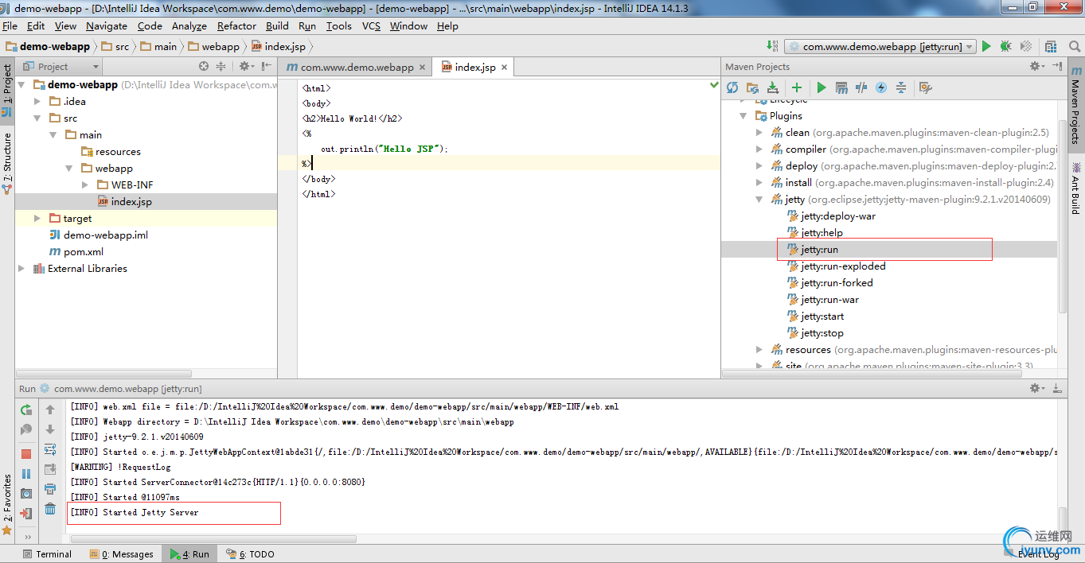
Task: Clear all console output with trash icon
Action: pos(50,509)
